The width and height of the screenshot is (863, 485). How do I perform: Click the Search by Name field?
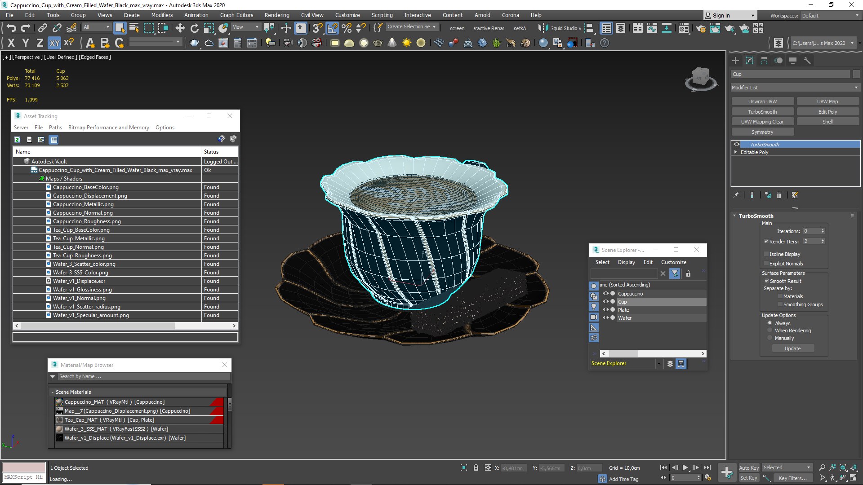pyautogui.click(x=143, y=377)
